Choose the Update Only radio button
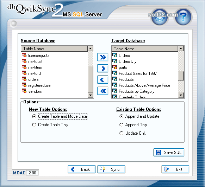This screenshot has height=187, width=205. point(121,133)
